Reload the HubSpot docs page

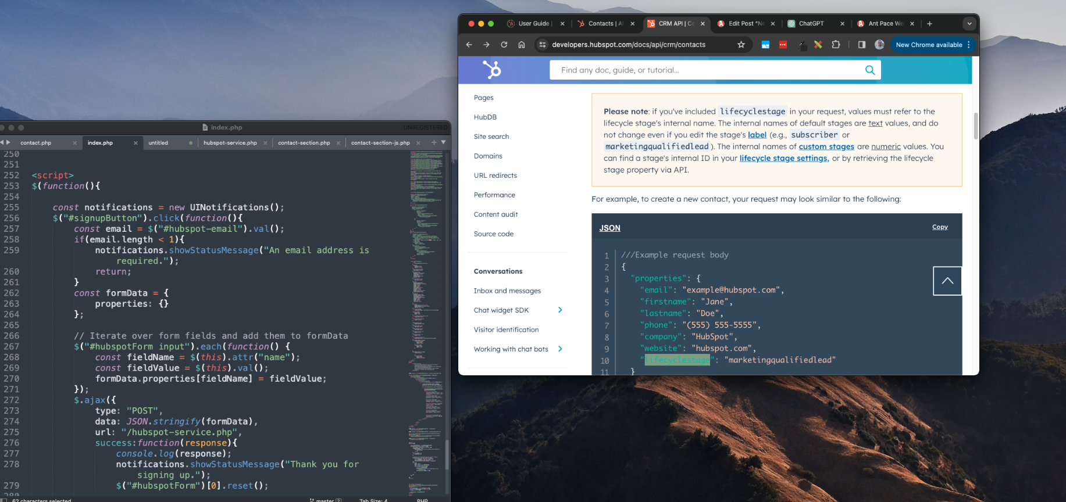(x=504, y=45)
